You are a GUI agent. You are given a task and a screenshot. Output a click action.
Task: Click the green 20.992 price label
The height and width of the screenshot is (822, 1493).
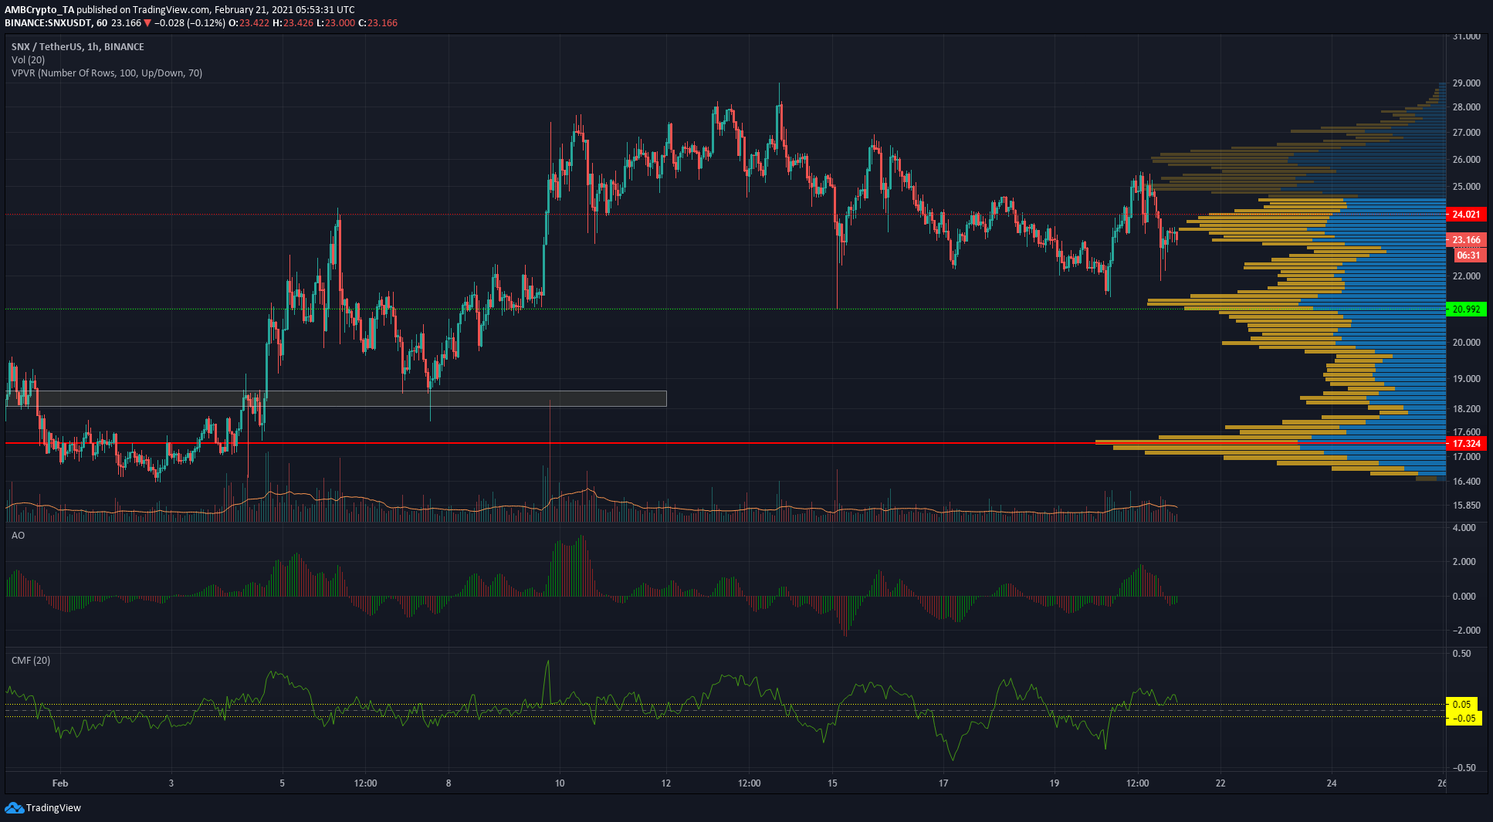coord(1466,309)
